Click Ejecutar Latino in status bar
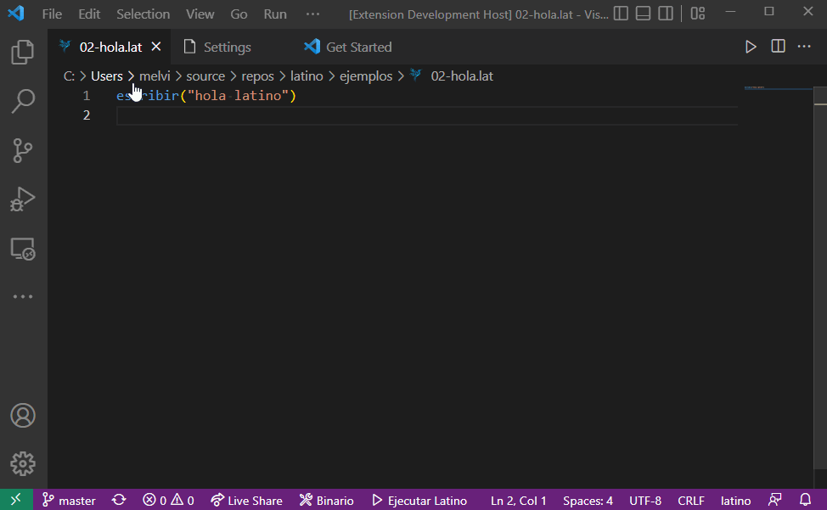 419,500
